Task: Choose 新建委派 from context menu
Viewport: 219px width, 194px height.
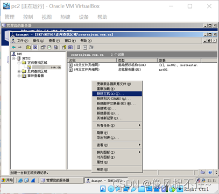Action: coord(117,113)
